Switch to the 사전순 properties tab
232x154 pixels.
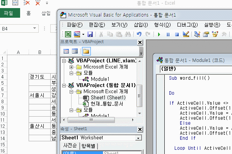click(x=70, y=146)
